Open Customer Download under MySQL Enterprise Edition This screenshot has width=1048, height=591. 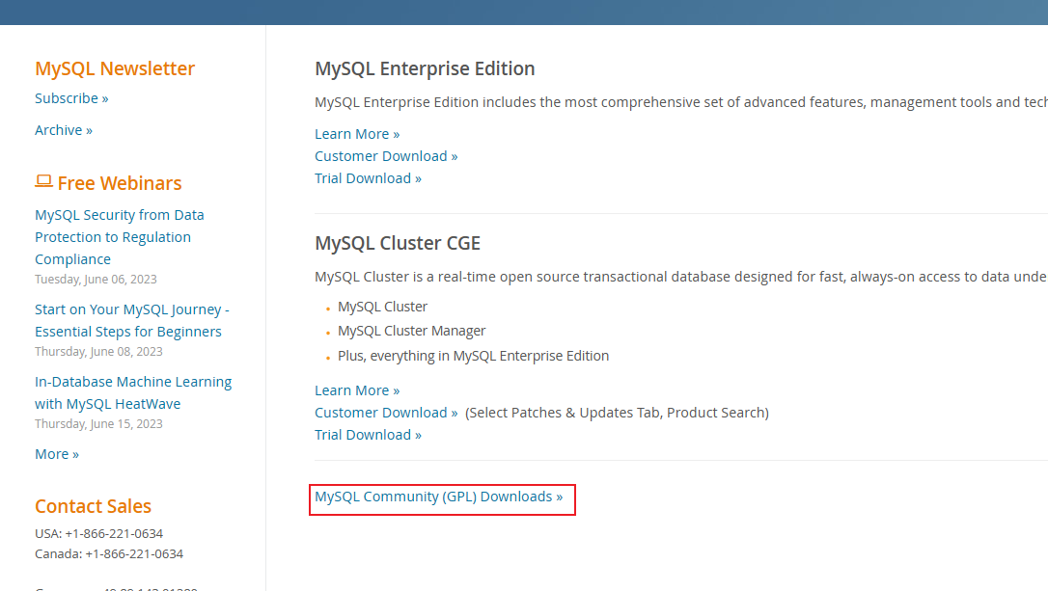386,156
